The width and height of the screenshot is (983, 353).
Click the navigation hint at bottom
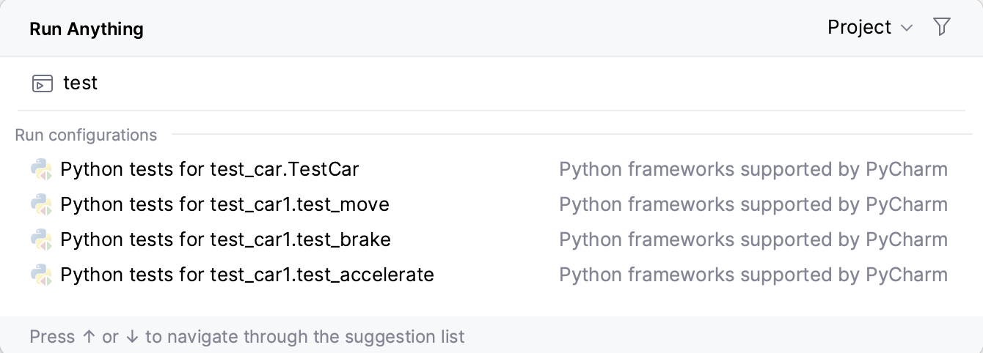pyautogui.click(x=247, y=337)
